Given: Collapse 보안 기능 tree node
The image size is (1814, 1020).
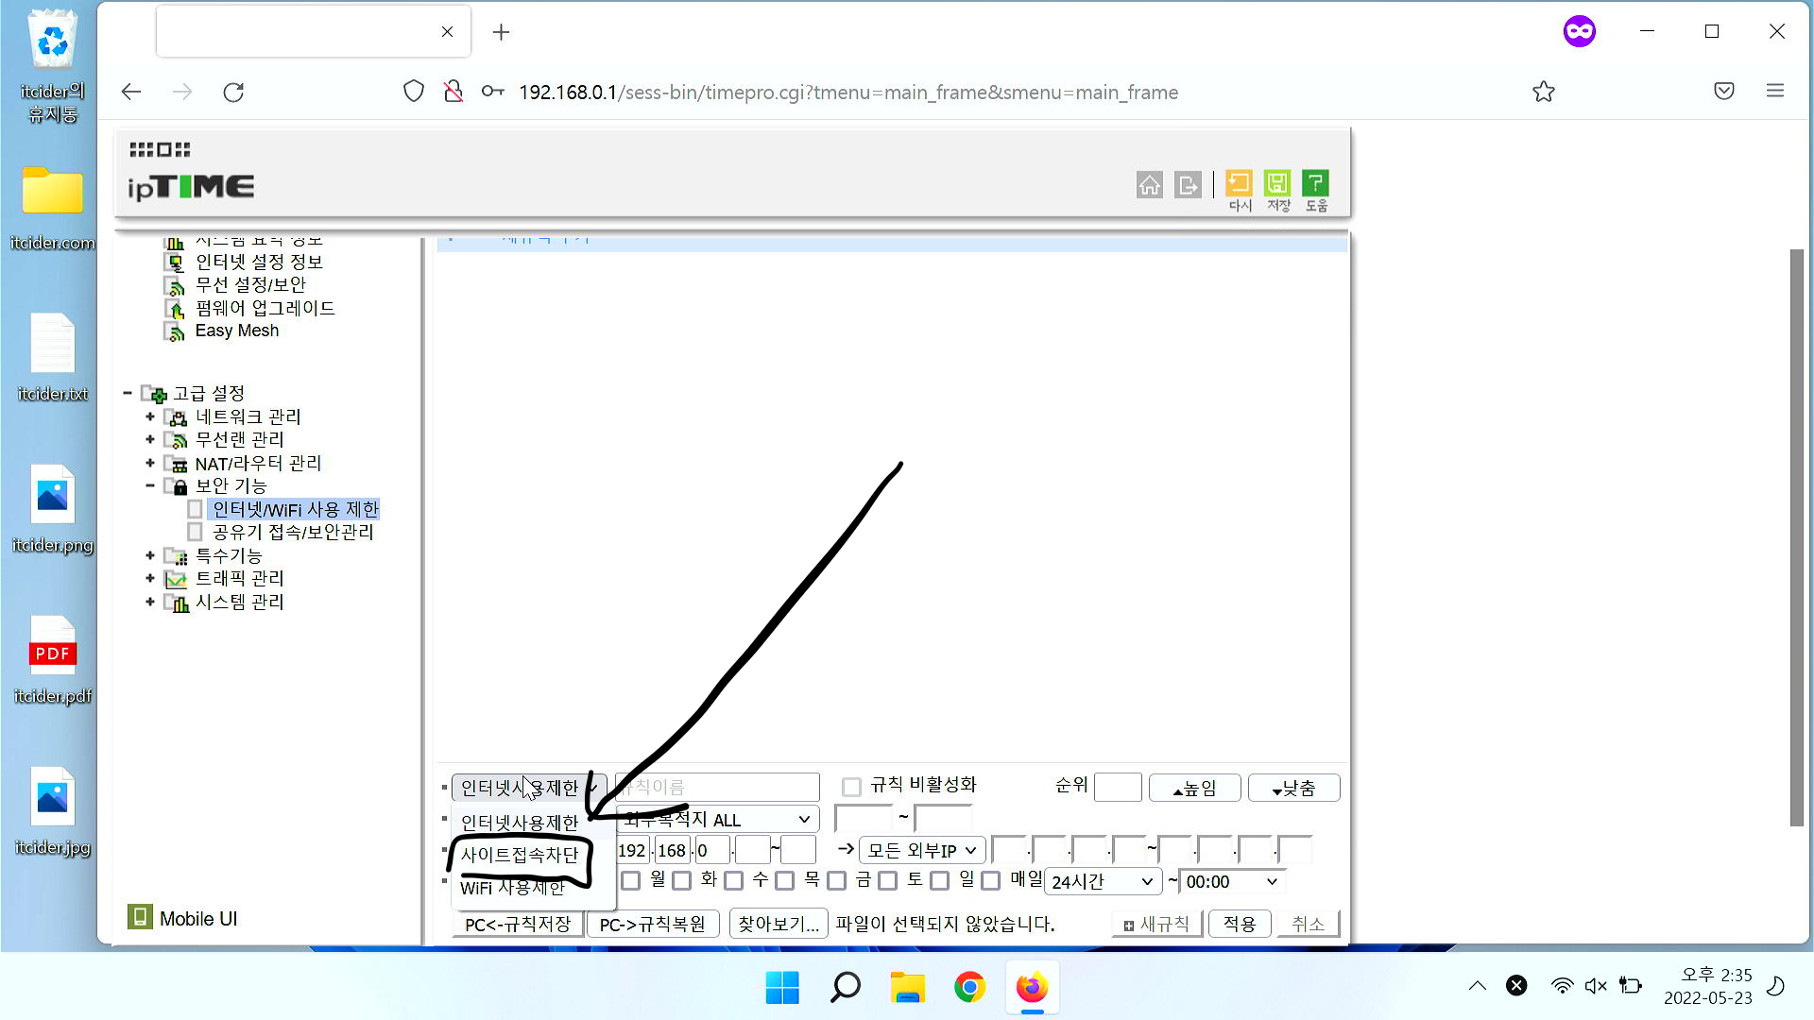Looking at the screenshot, I should (150, 485).
